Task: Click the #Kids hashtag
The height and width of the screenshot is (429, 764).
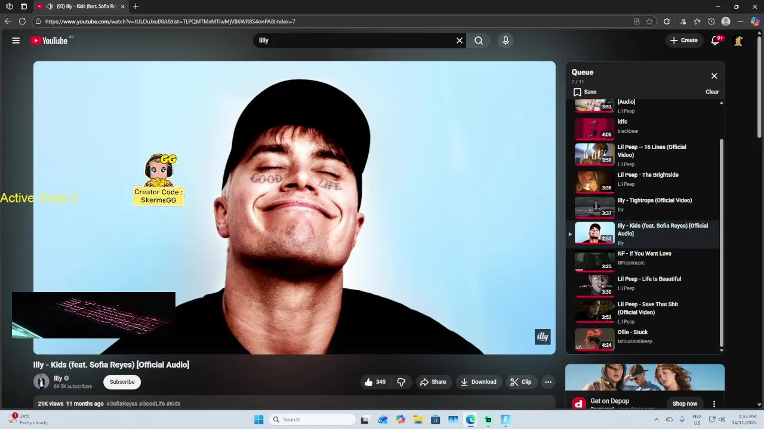Action: [173, 403]
